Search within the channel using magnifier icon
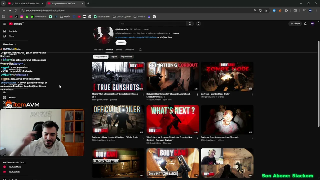 pyautogui.click(x=140, y=50)
